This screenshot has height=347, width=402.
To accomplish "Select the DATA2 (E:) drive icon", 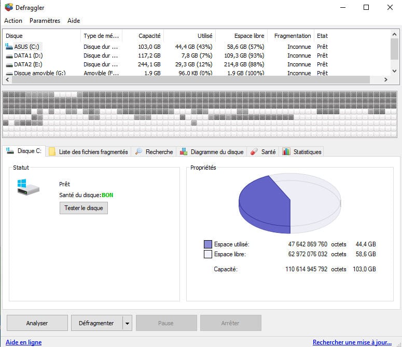I will click(9, 65).
